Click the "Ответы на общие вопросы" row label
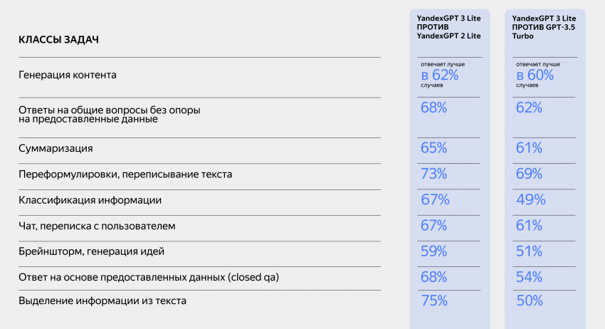This screenshot has width=605, height=329. pos(109,115)
